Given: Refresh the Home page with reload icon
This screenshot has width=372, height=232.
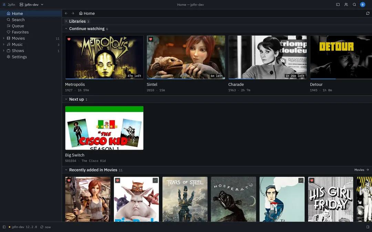Looking at the screenshot, I should tap(368, 13).
